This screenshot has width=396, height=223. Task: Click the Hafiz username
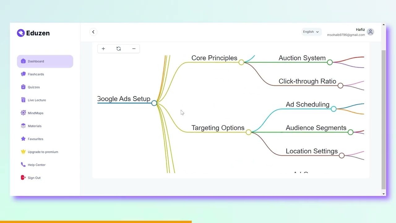coord(360,30)
